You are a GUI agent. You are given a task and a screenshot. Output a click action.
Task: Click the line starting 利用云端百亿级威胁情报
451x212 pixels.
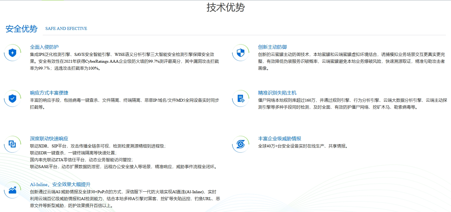tap(125, 199)
